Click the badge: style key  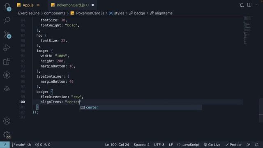43,92
